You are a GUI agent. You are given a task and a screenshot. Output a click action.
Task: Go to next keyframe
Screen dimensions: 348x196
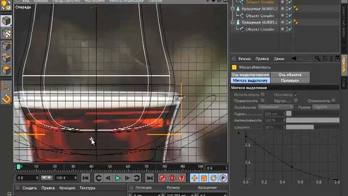[136, 178]
